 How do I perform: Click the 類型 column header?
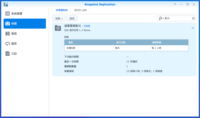71,42
